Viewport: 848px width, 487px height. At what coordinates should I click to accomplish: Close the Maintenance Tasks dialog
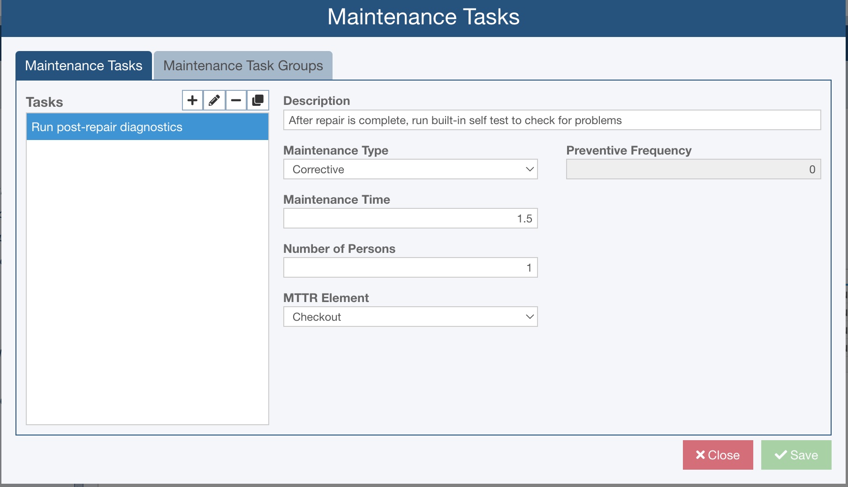(718, 455)
